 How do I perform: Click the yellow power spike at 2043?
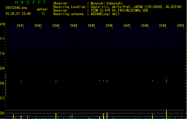56,116
